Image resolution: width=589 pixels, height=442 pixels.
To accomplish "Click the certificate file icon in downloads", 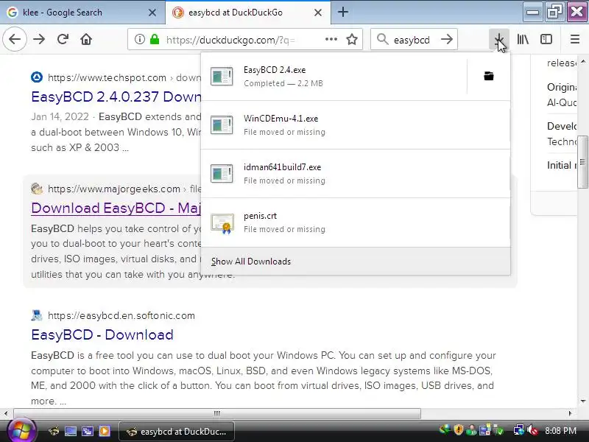I will [x=222, y=223].
